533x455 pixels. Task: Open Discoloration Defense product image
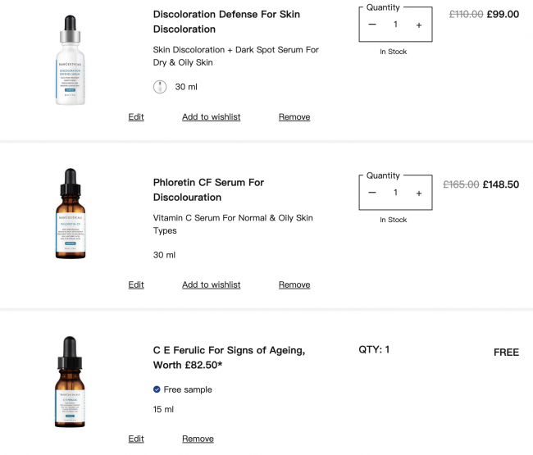[x=70, y=60]
